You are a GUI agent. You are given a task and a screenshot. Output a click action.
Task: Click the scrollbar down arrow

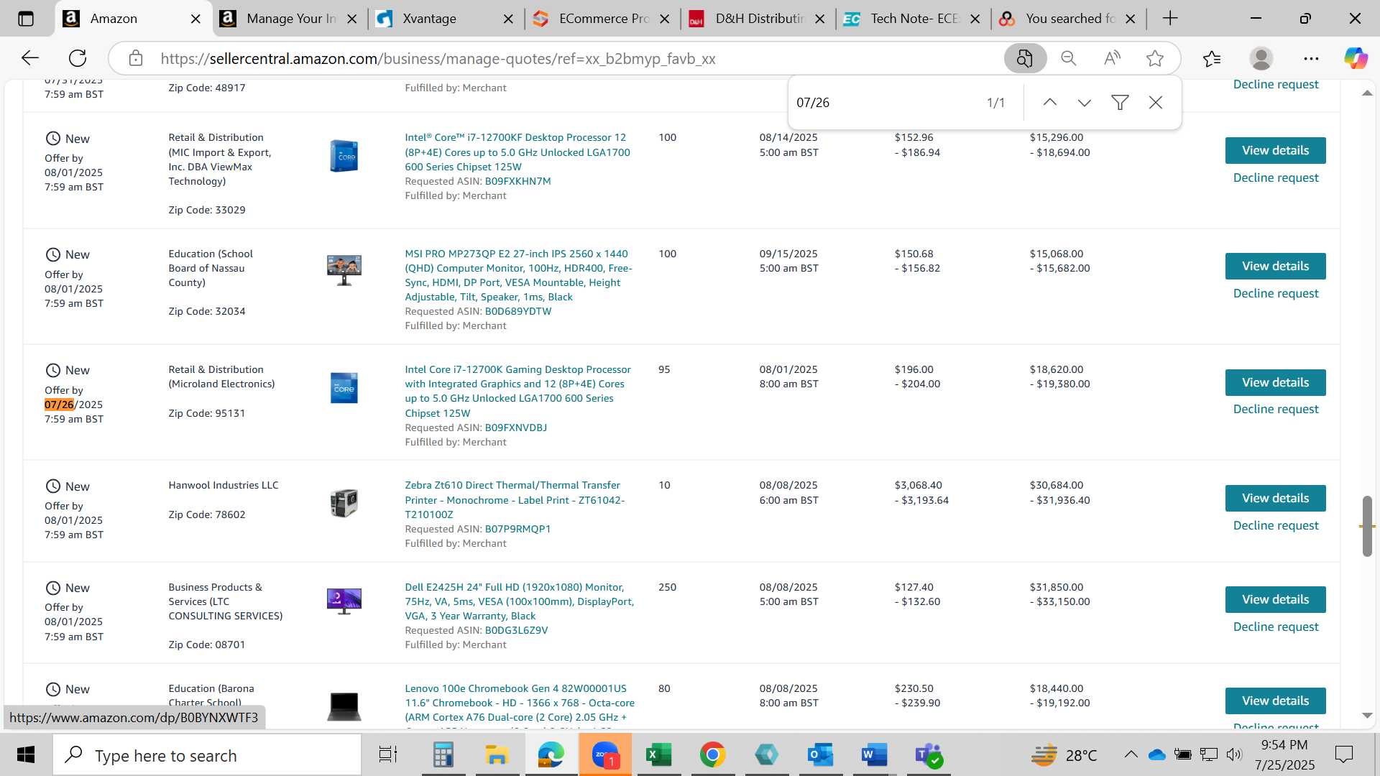tap(1367, 716)
